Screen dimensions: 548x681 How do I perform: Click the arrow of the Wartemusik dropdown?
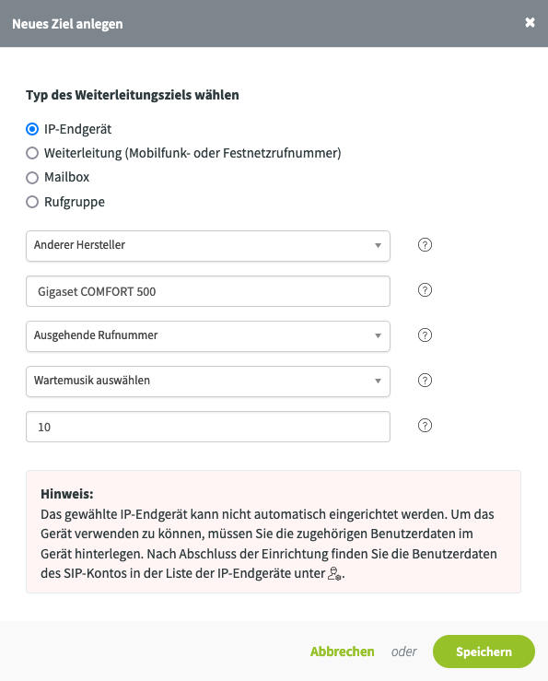tap(378, 381)
